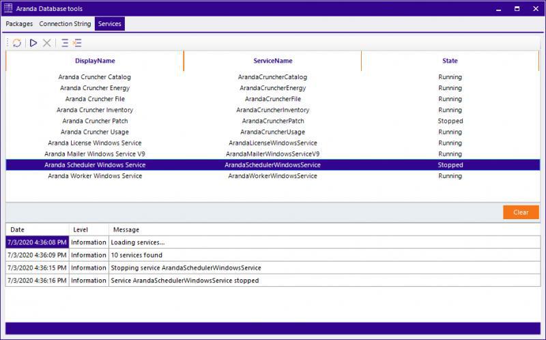Click the stop service X icon
This screenshot has height=340, width=546.
point(46,43)
